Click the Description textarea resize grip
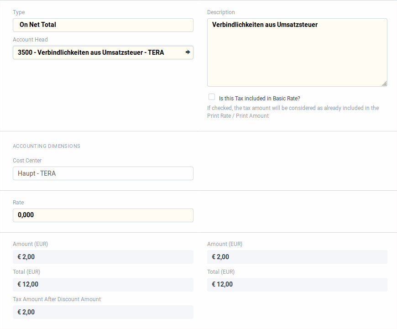Viewport: 397px width, 329px height. click(x=385, y=84)
